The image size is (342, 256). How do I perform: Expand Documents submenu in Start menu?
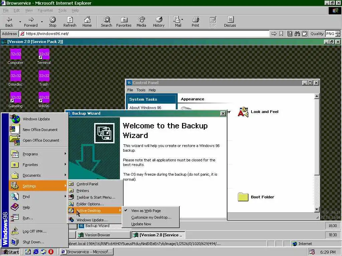point(38,175)
